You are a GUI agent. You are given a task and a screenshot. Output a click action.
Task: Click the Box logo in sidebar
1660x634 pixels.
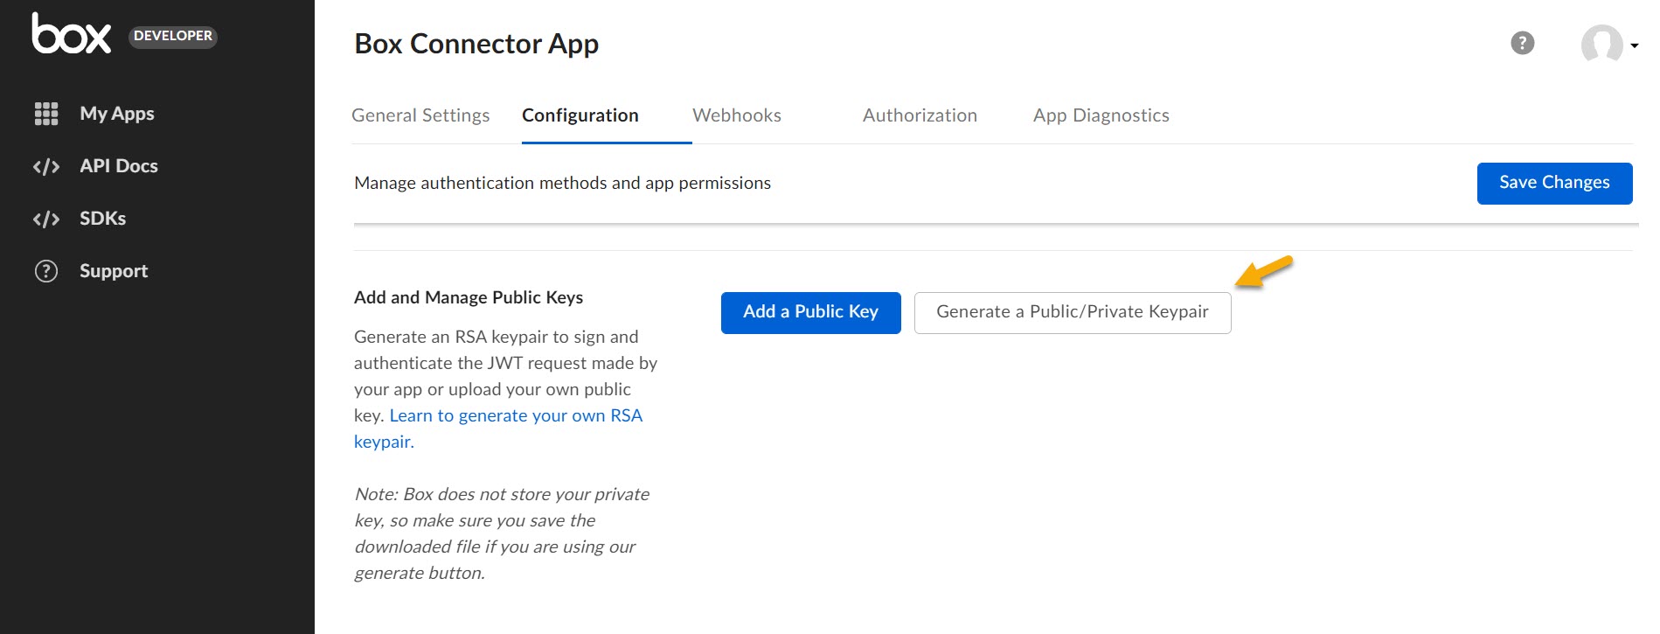72,33
